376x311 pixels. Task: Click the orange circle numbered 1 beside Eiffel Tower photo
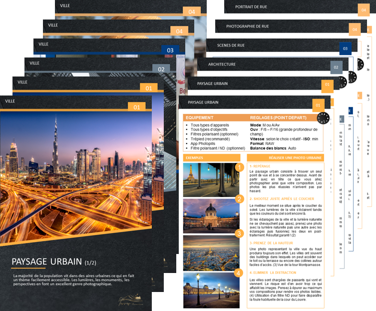pos(239,167)
